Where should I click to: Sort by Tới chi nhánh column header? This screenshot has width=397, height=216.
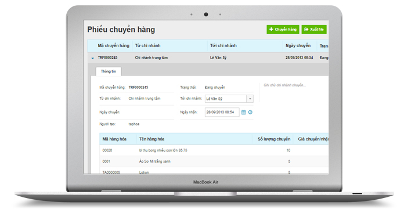pyautogui.click(x=223, y=45)
